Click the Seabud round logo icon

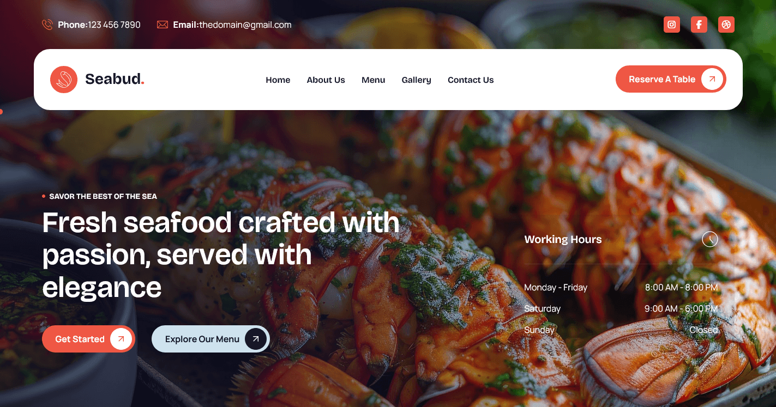tap(64, 80)
